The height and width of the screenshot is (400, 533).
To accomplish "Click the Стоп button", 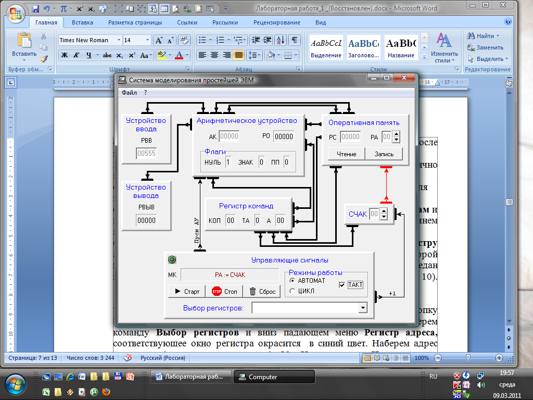I will 224,292.
